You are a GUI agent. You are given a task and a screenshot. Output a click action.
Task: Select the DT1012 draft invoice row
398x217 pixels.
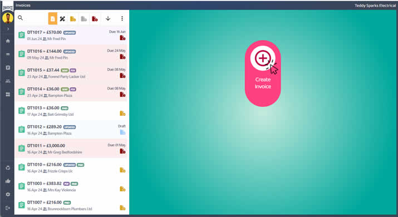click(x=71, y=130)
